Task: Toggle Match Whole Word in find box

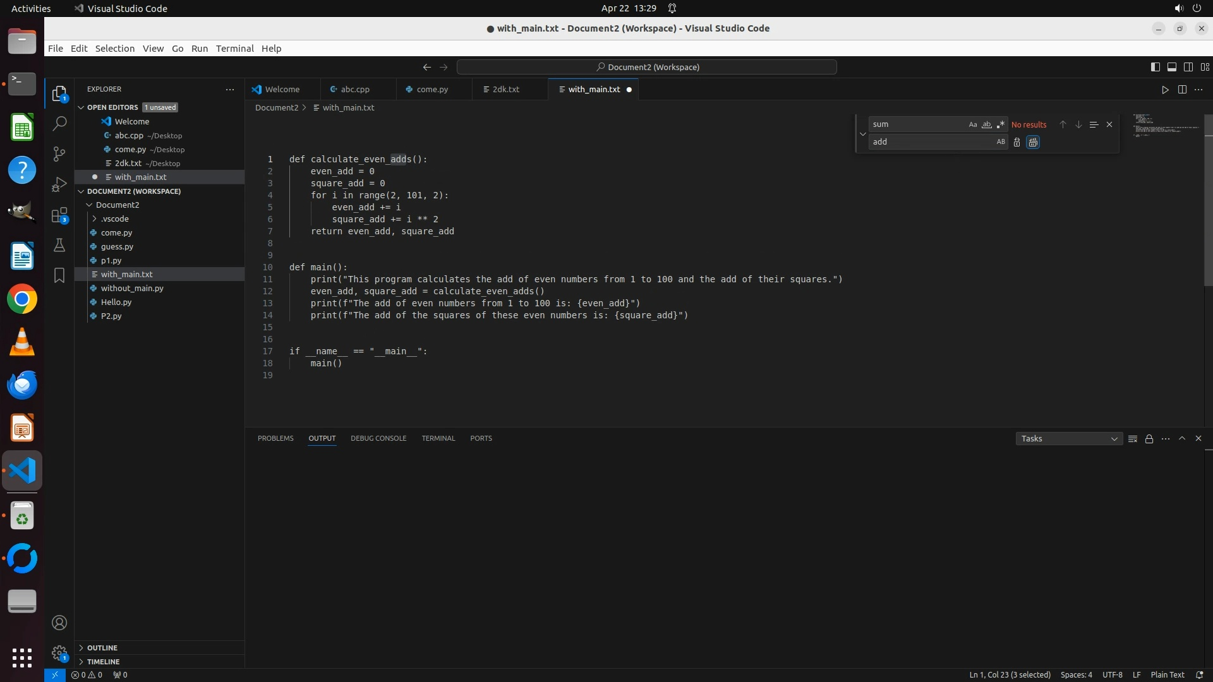Action: (986, 124)
